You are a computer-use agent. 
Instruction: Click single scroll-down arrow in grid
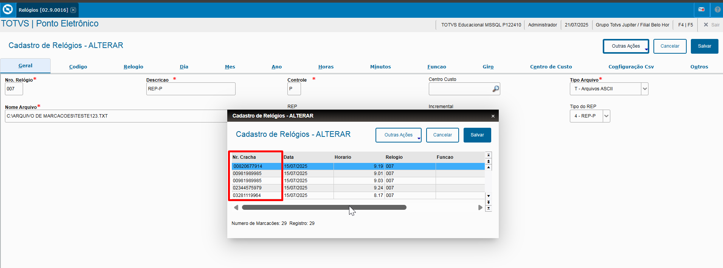(489, 196)
